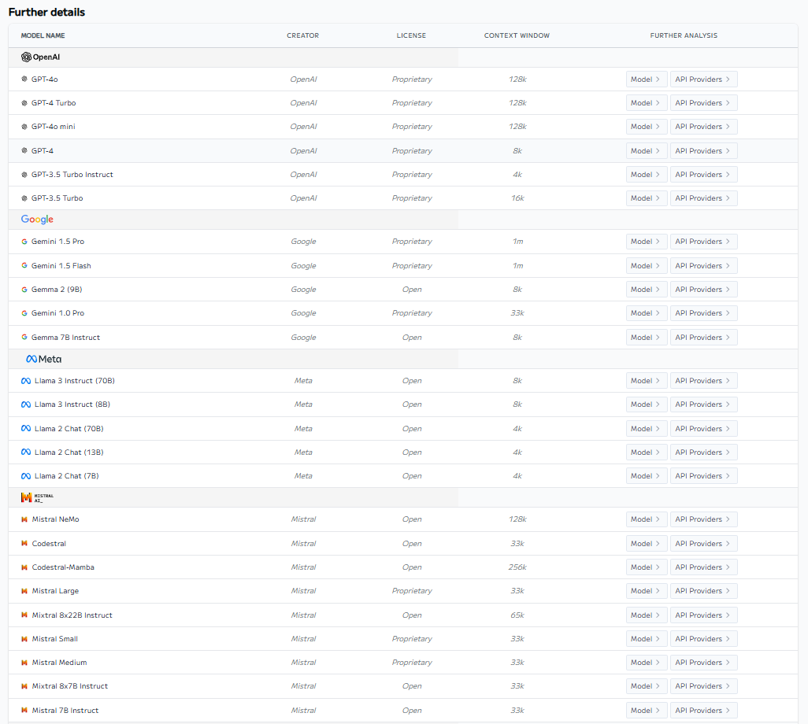Click the Open license for Gemma 2 (9B)
This screenshot has height=724, width=808.
click(x=412, y=290)
